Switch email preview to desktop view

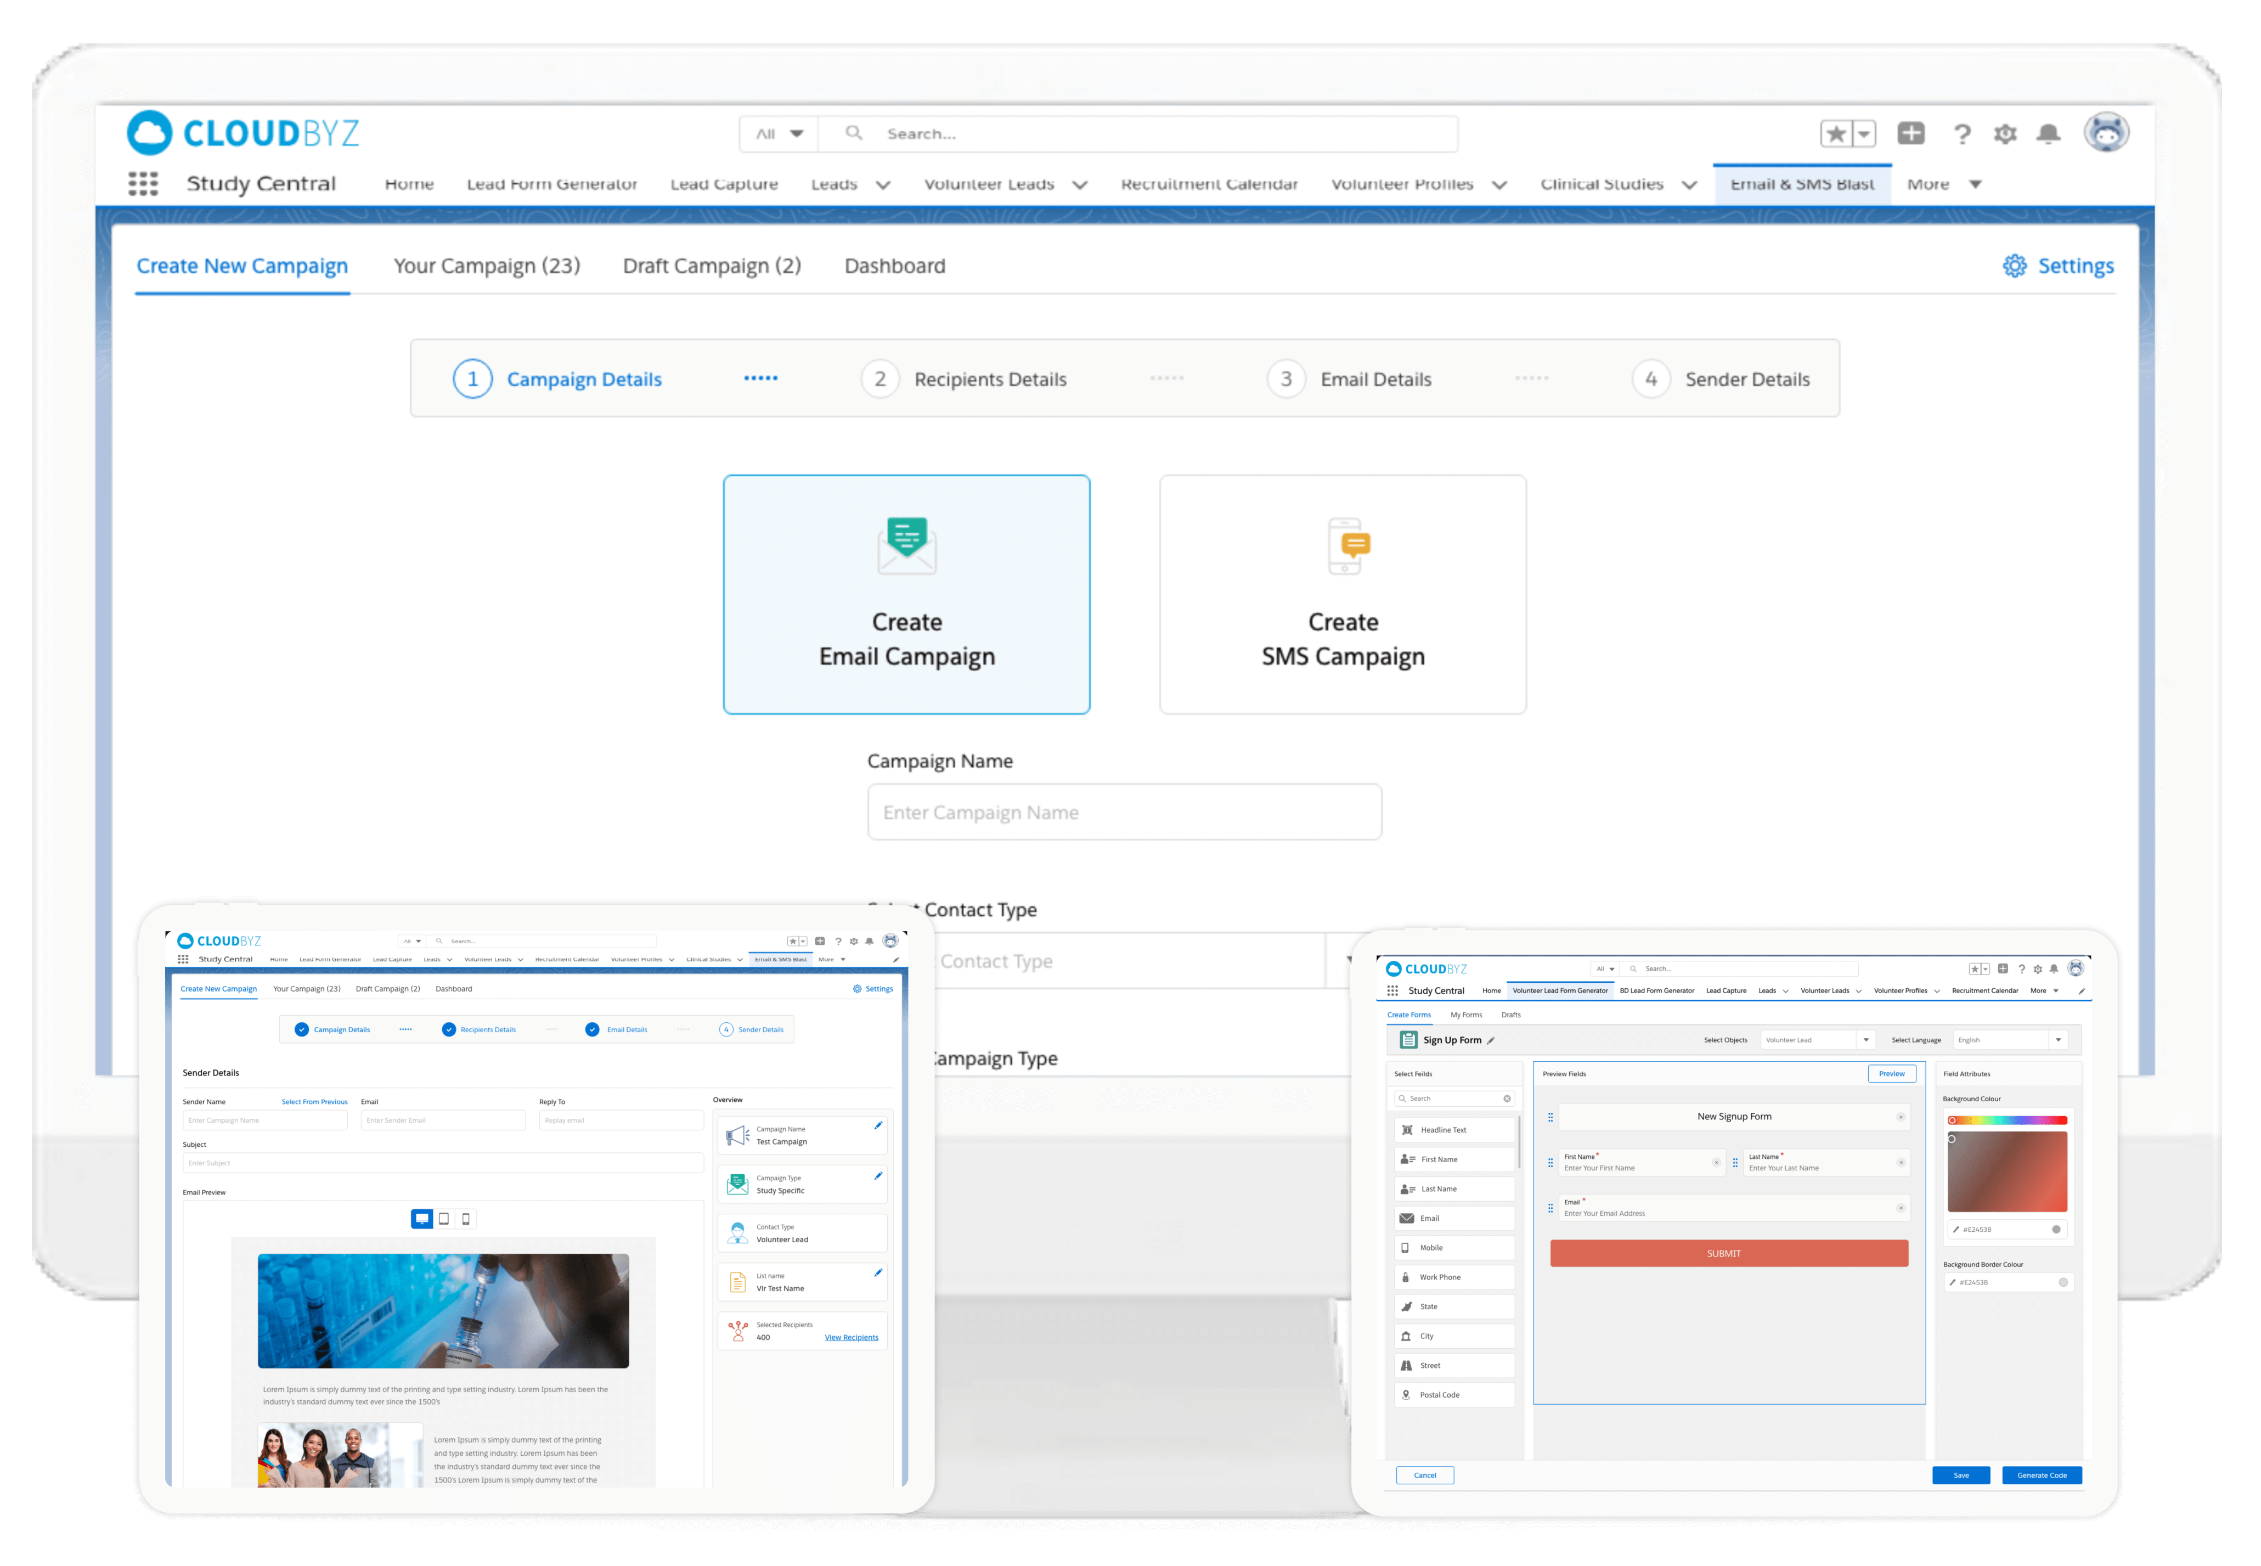click(422, 1219)
